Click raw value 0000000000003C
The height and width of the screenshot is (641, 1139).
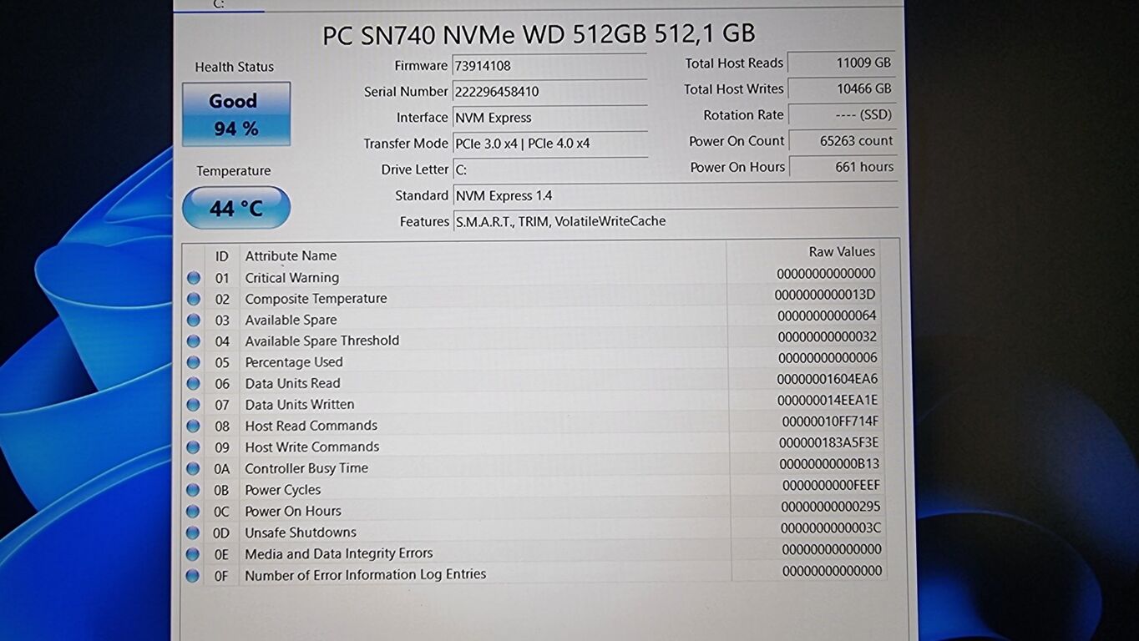[831, 528]
